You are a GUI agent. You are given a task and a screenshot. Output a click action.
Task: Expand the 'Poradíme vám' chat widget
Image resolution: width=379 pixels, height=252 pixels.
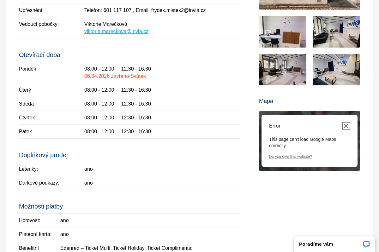click(316, 244)
